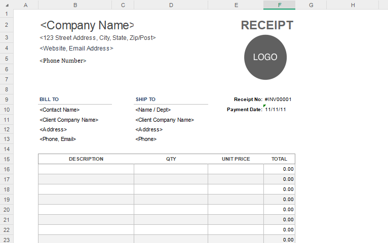Select column C header
Image resolution: width=388 pixels, height=243 pixels.
123,5
